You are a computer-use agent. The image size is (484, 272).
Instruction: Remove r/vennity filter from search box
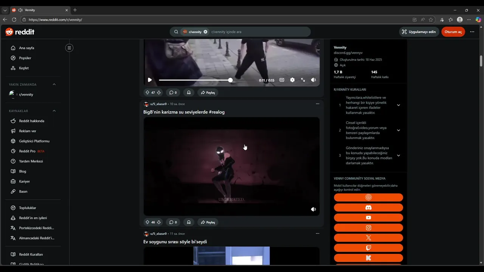pyautogui.click(x=206, y=32)
